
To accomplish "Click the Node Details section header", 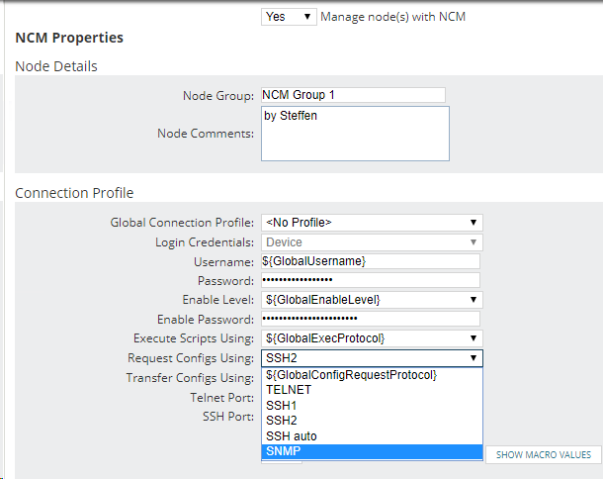I will 56,66.
